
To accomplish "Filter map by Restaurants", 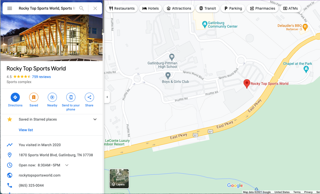I will tap(122, 8).
